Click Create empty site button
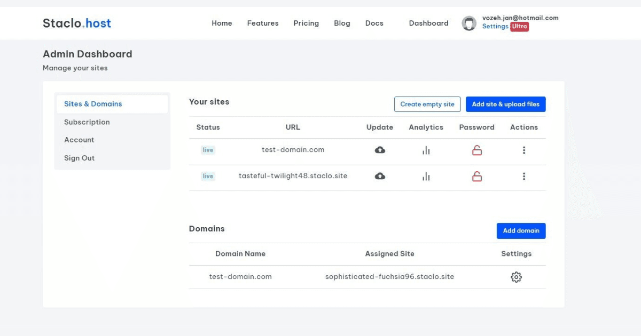 (x=427, y=104)
